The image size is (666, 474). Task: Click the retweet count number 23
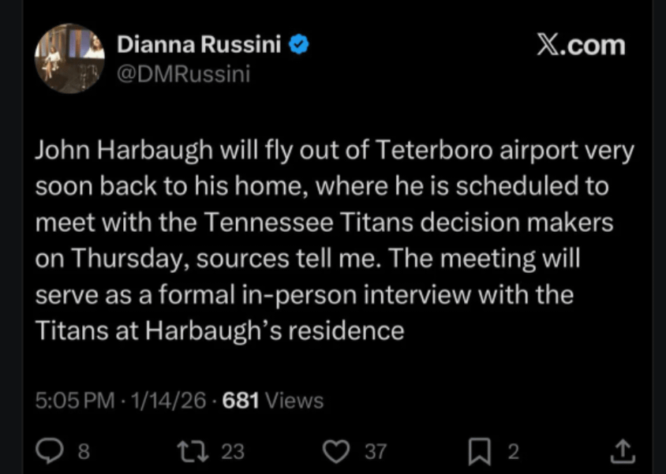click(x=232, y=452)
